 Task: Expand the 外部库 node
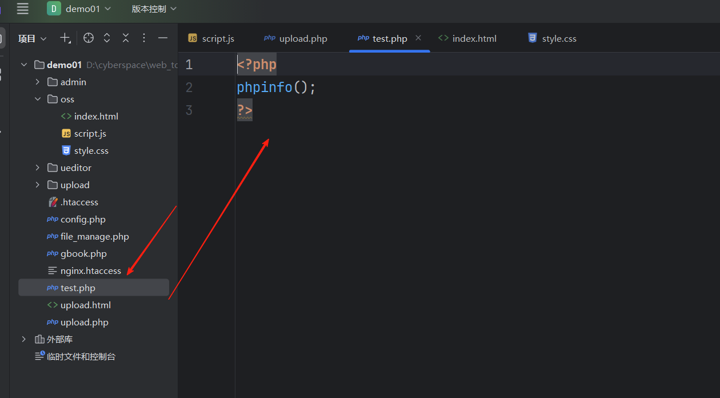tap(24, 339)
